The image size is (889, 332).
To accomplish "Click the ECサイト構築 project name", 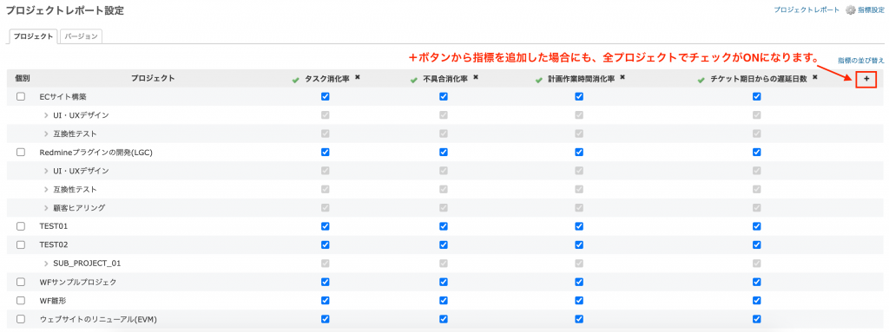I will click(x=63, y=97).
